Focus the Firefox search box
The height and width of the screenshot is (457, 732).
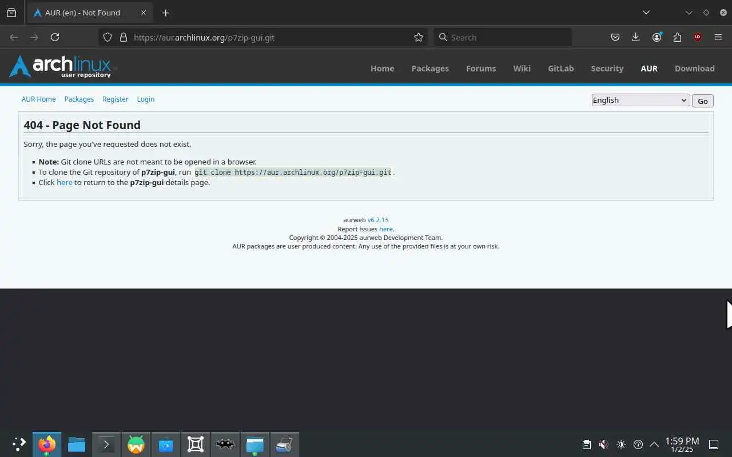tap(503, 37)
